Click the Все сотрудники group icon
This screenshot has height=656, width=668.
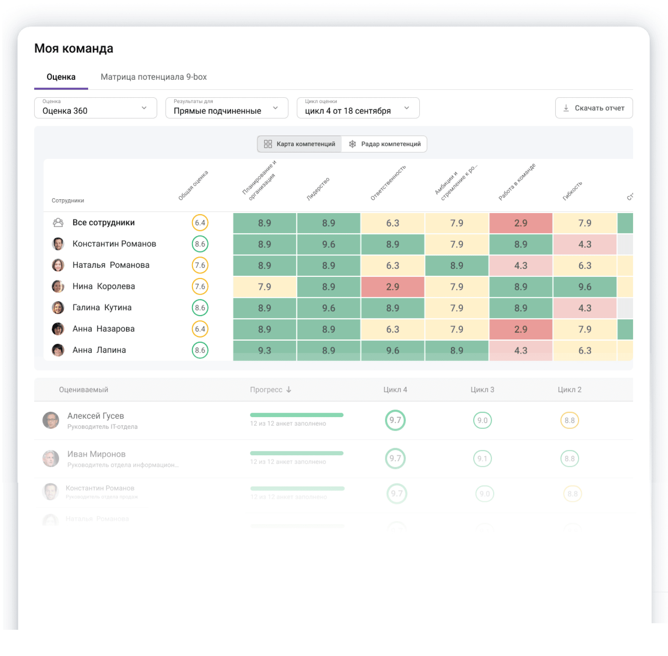click(58, 223)
